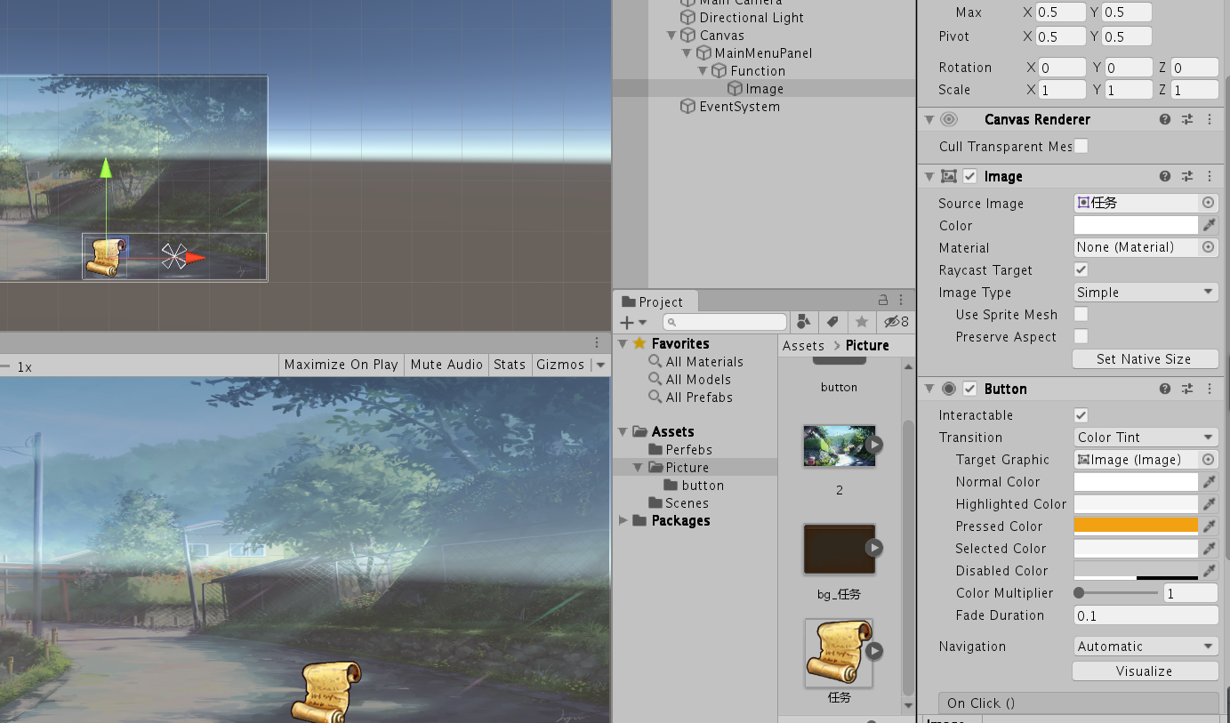Collapse the Canvas node in the Hierarchy

coord(671,36)
